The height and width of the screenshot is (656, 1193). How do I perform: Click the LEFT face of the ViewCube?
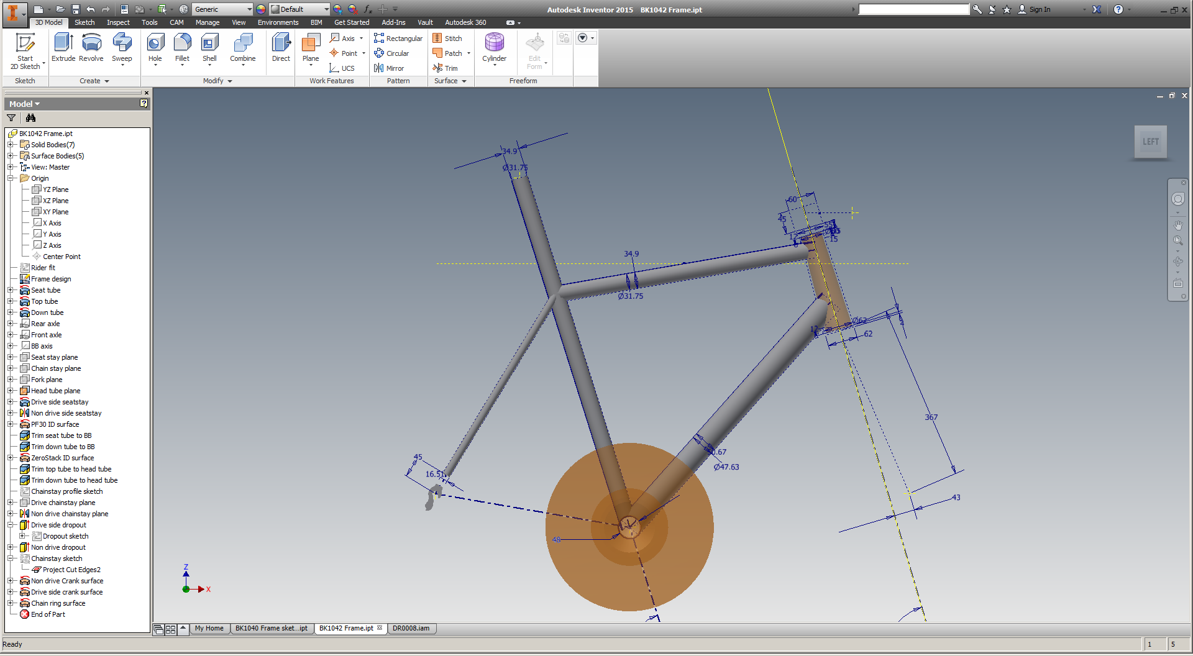pos(1150,142)
